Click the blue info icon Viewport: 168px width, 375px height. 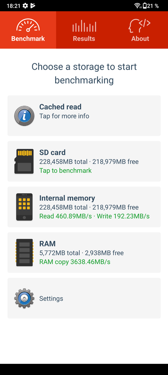[24, 116]
